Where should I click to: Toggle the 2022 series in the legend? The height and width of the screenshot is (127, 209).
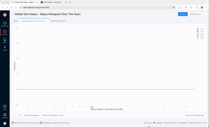coord(200,34)
